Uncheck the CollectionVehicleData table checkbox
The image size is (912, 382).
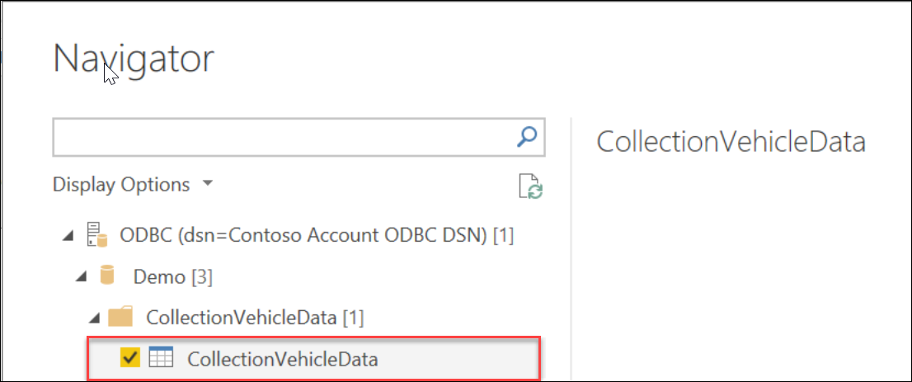click(x=130, y=358)
